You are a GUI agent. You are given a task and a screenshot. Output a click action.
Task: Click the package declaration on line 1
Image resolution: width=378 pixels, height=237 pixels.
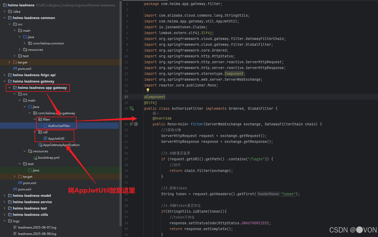(183, 4)
